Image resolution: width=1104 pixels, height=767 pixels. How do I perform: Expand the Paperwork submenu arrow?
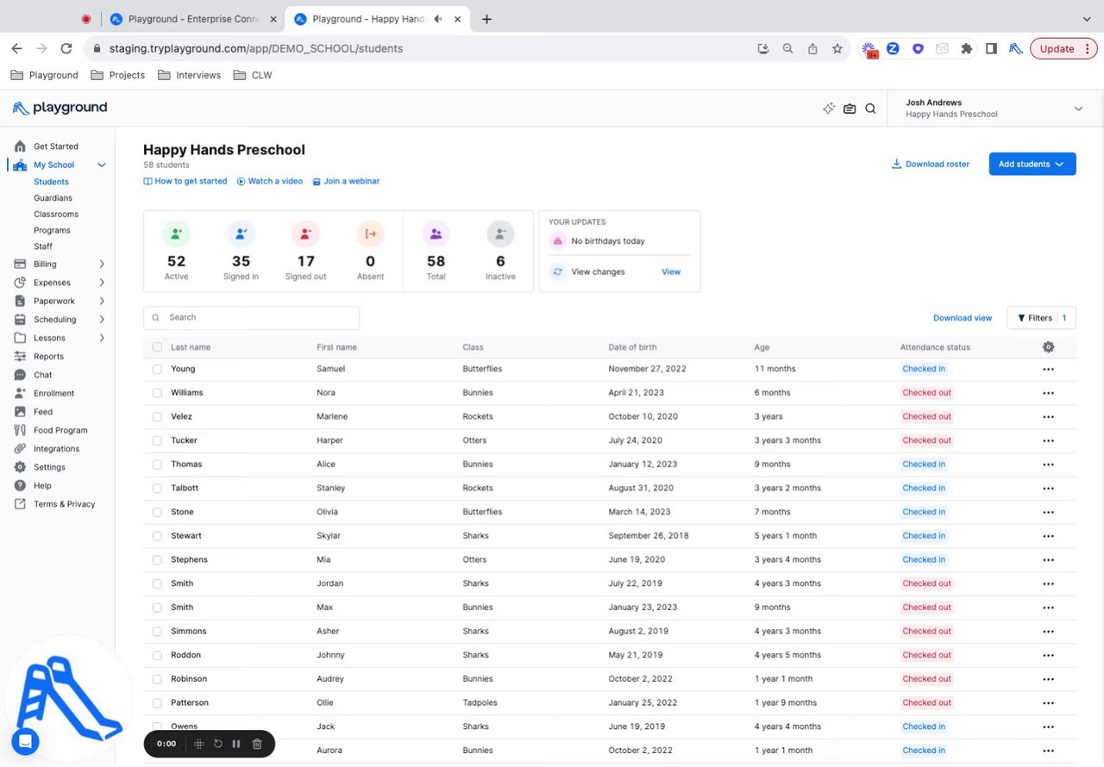102,301
